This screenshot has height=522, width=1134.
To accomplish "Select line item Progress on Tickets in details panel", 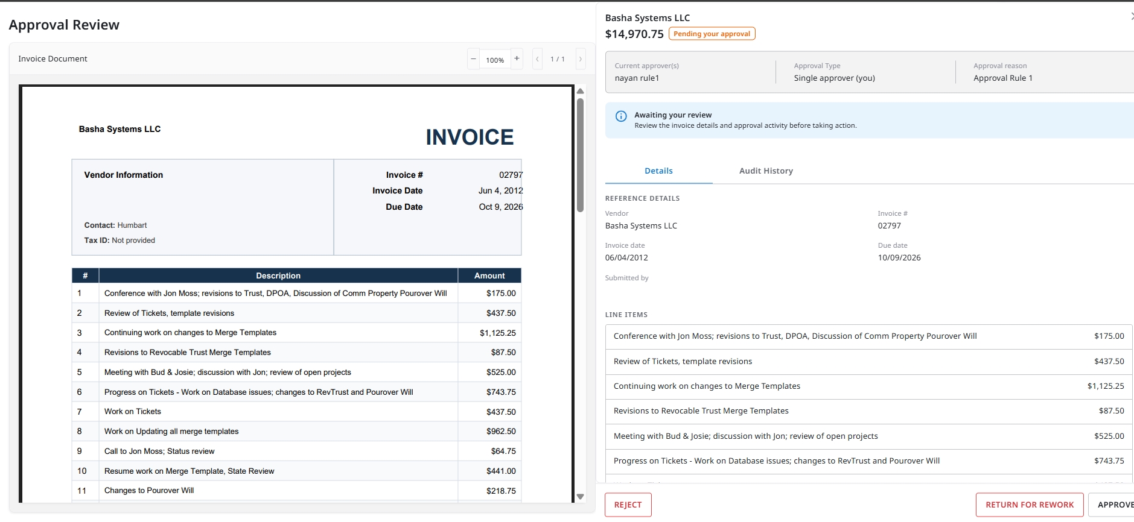I will (868, 461).
